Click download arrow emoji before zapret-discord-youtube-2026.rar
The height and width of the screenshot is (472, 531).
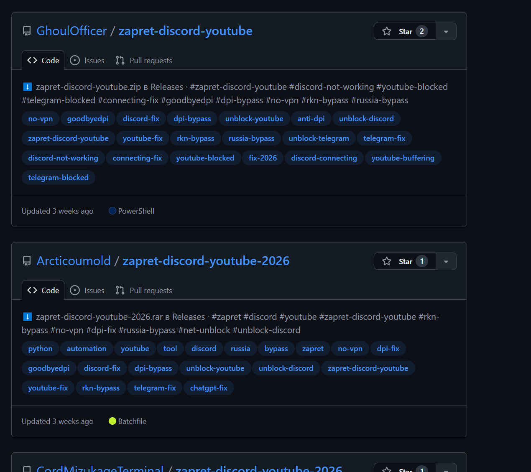click(x=27, y=317)
